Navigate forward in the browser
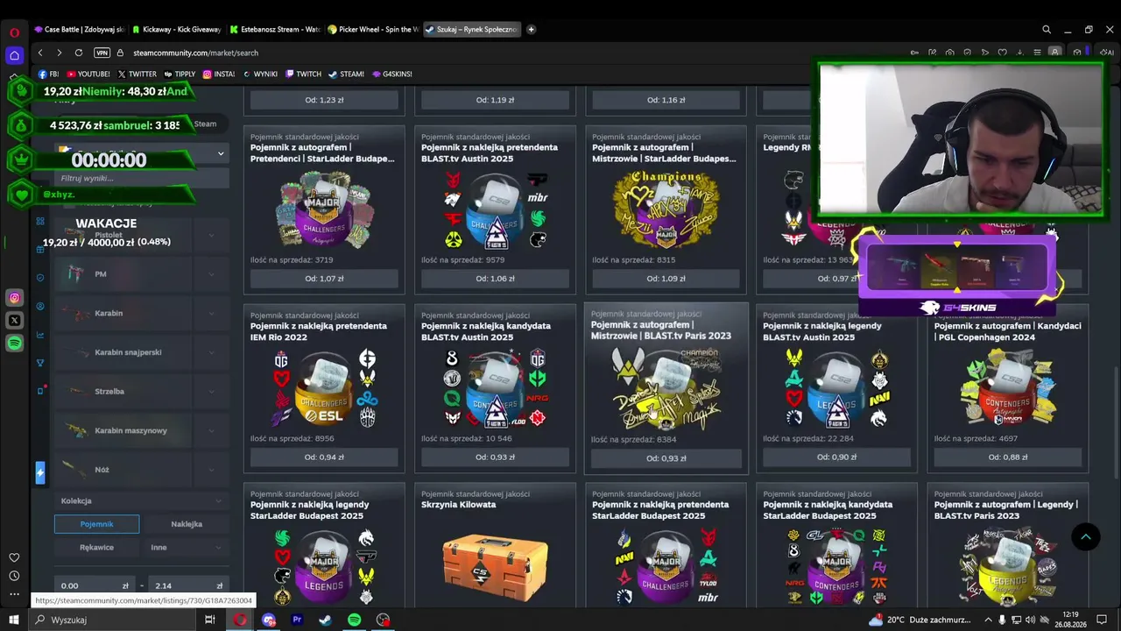 59,53
